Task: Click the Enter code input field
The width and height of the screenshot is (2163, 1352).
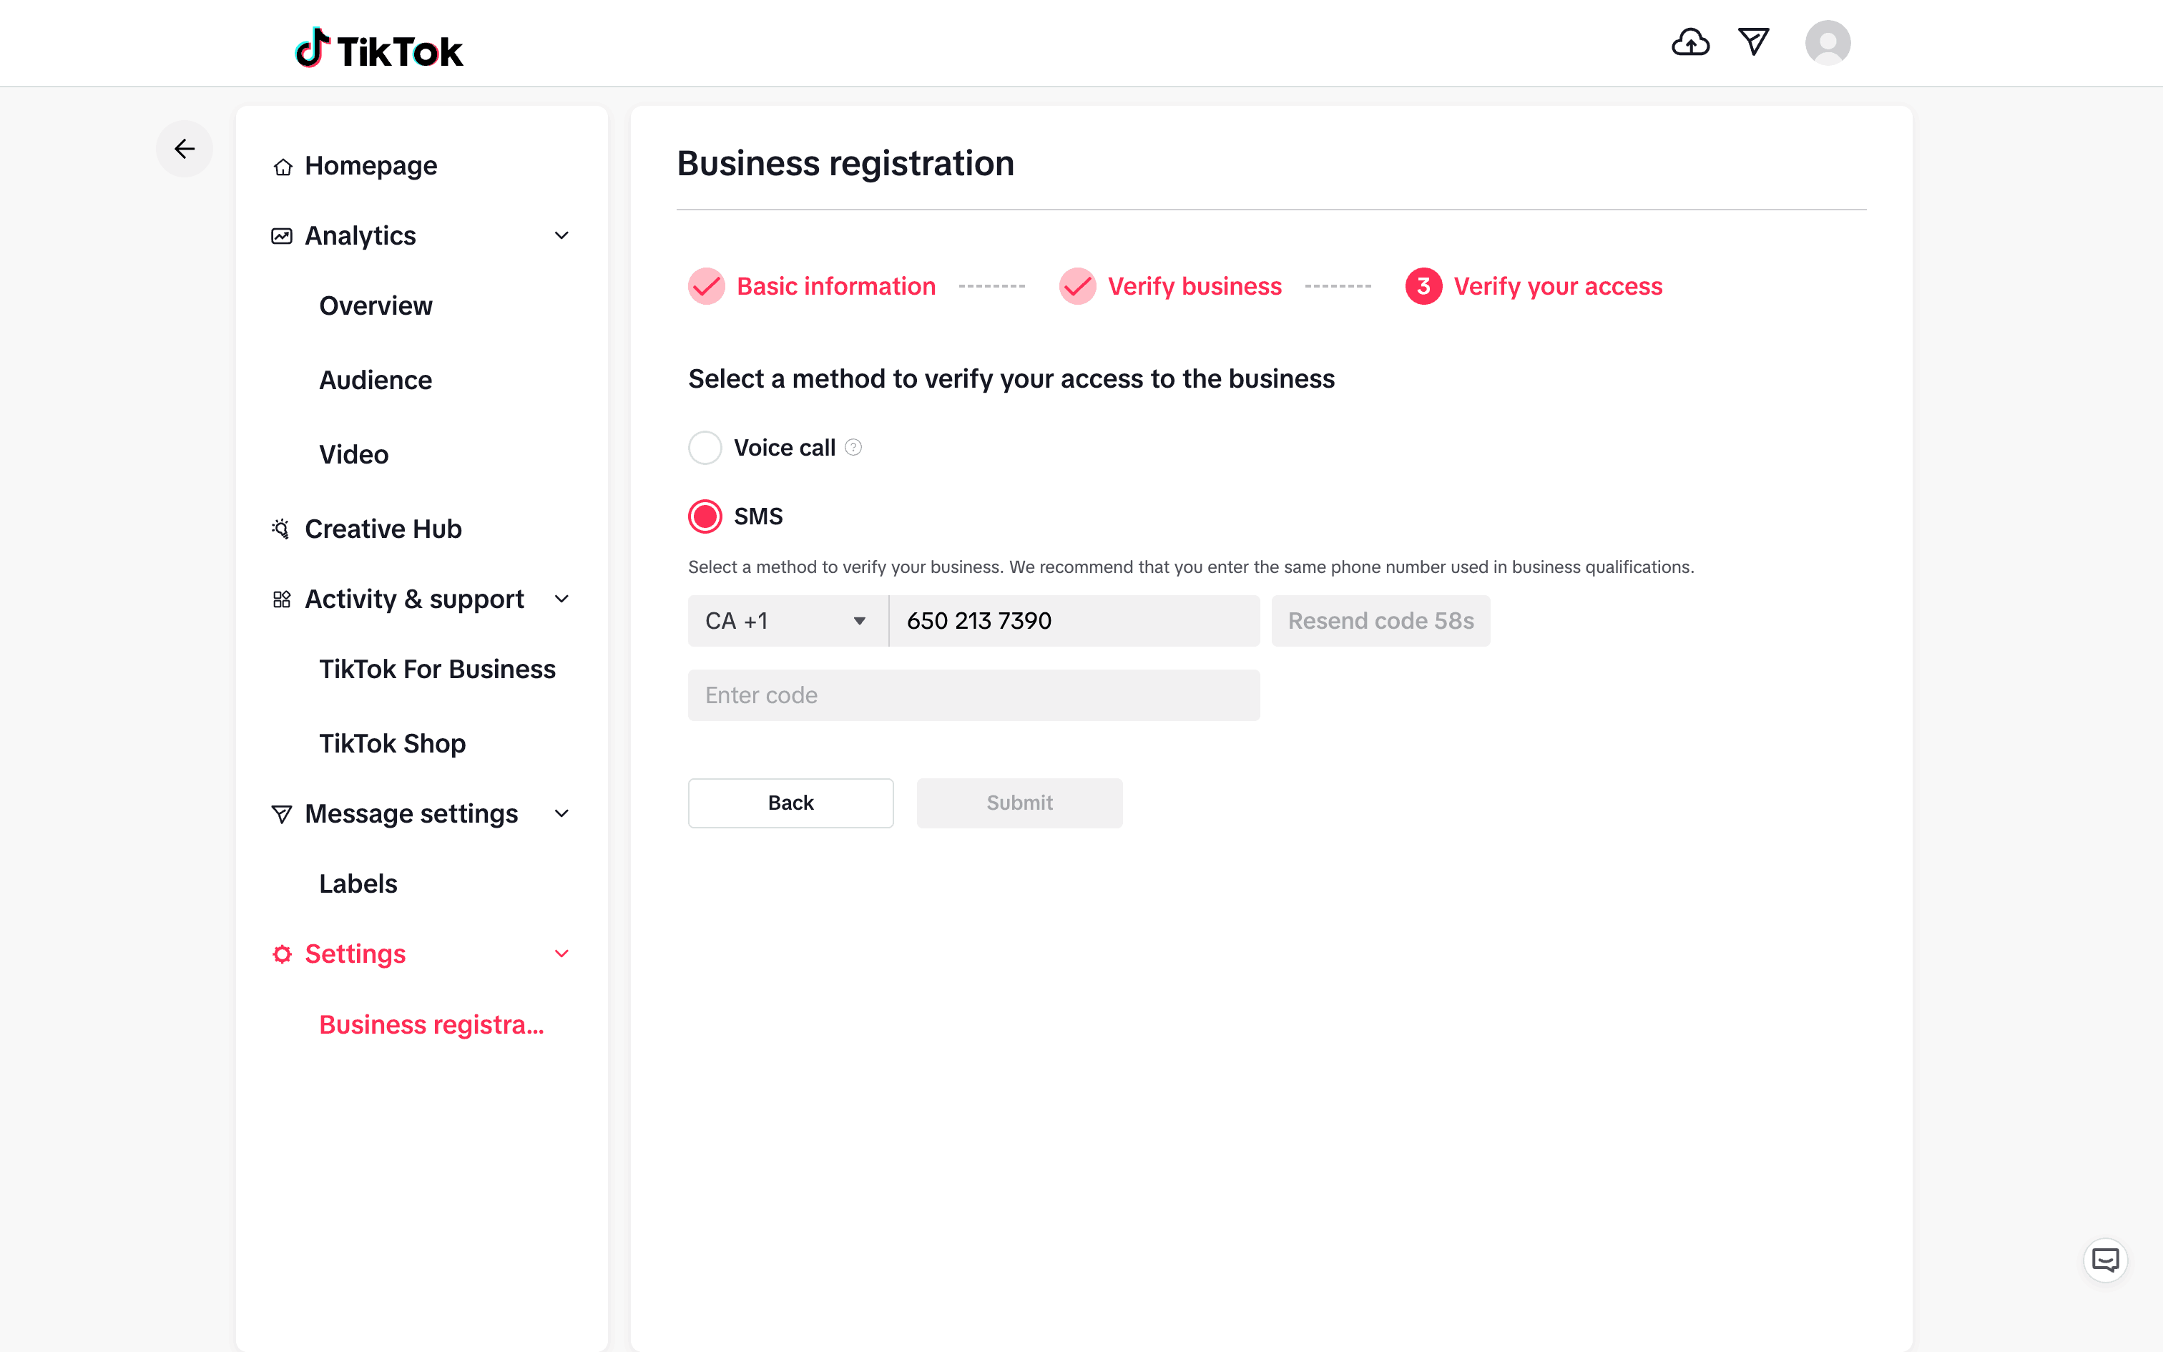Action: (973, 695)
